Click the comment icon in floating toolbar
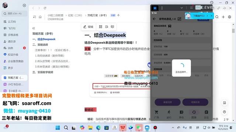The height and width of the screenshot is (132, 236). tap(112, 27)
